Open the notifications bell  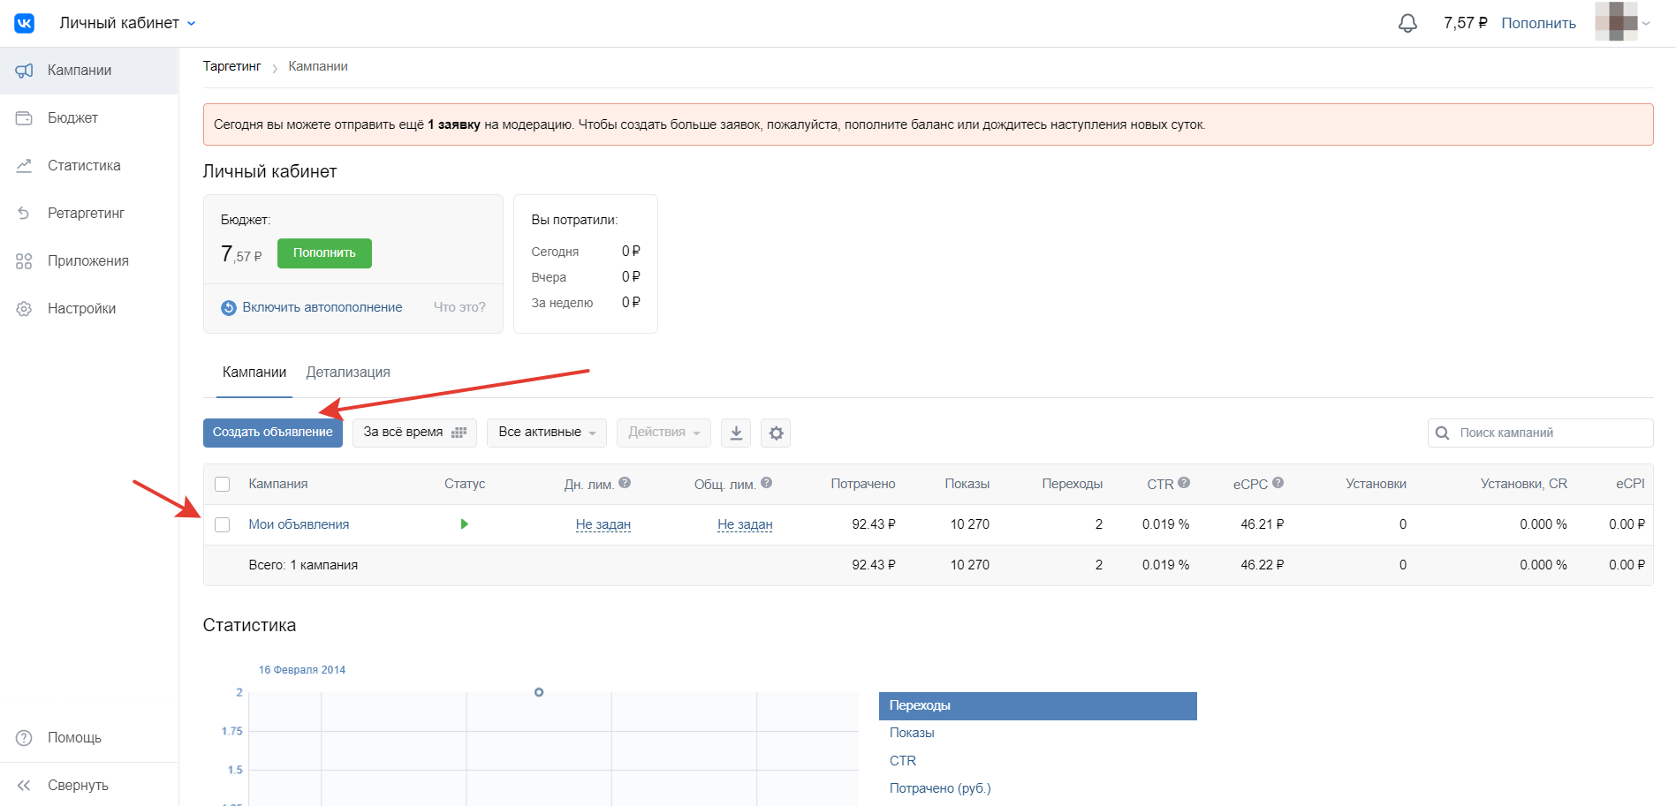tap(1407, 24)
